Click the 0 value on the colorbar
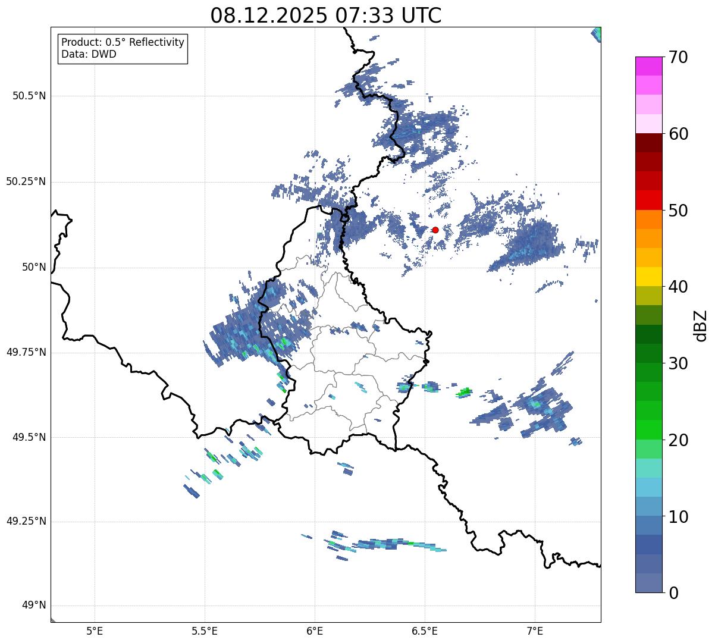 [x=673, y=593]
